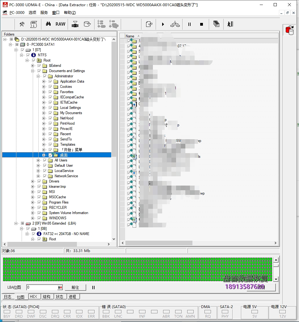Image resolution: width=299 pixels, height=322 pixels.
Task: Select the NTFS partition info icon
Action: pyautogui.click(x=33, y=55)
